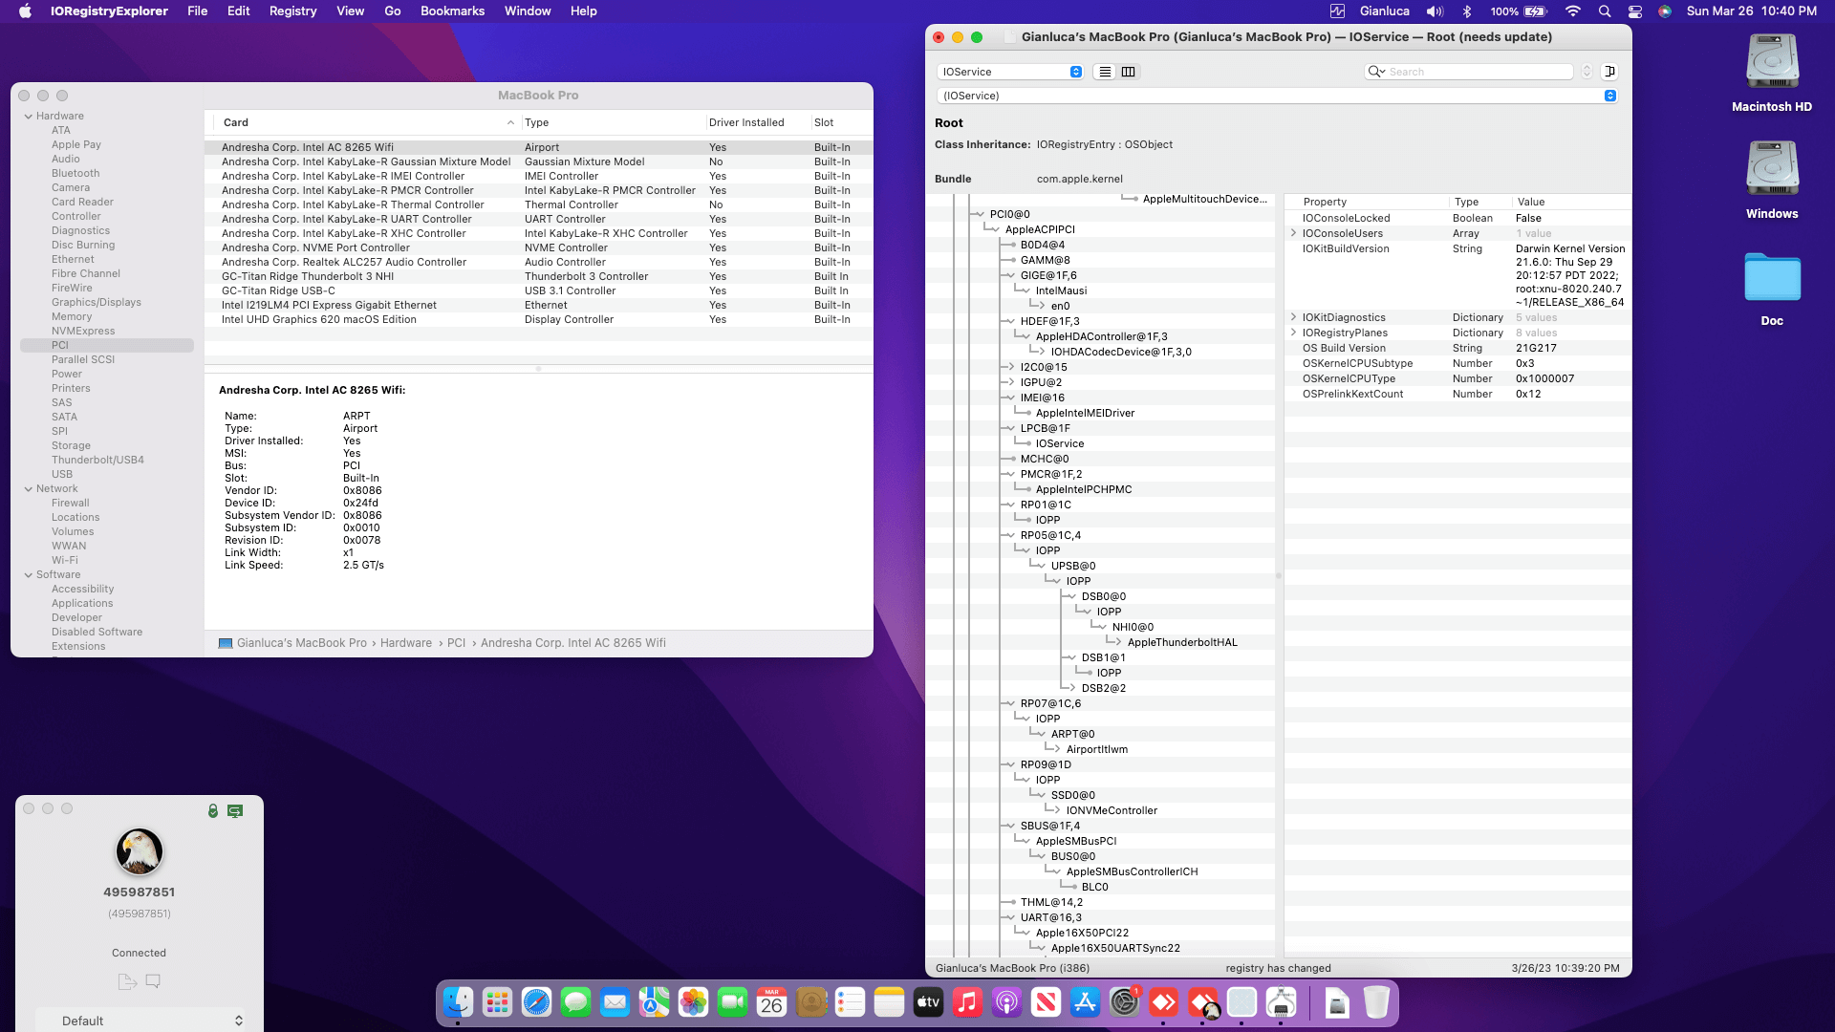Click the green remote screen icon
The image size is (1835, 1032).
(235, 810)
